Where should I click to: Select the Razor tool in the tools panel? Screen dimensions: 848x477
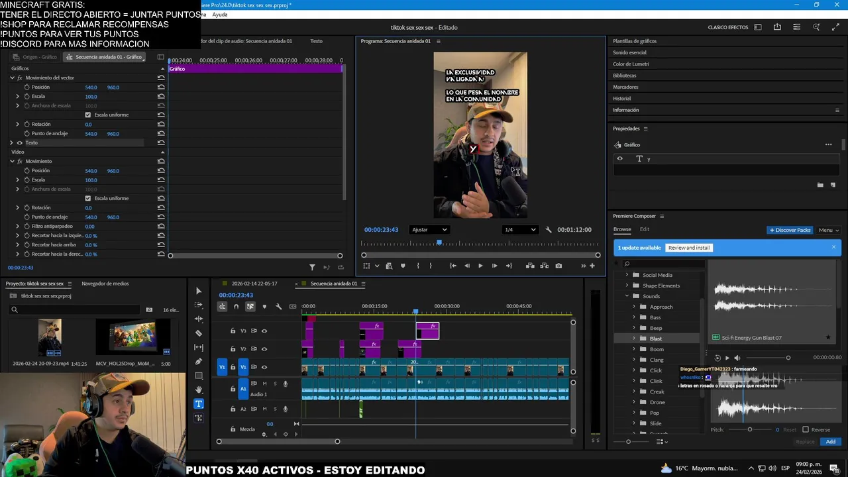(198, 333)
